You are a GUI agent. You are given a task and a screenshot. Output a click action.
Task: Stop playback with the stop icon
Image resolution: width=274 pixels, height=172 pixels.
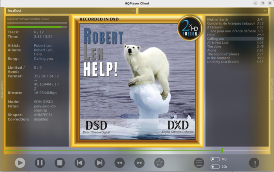click(x=60, y=163)
